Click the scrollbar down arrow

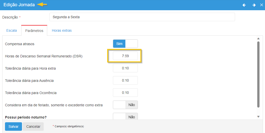tap(259, 117)
